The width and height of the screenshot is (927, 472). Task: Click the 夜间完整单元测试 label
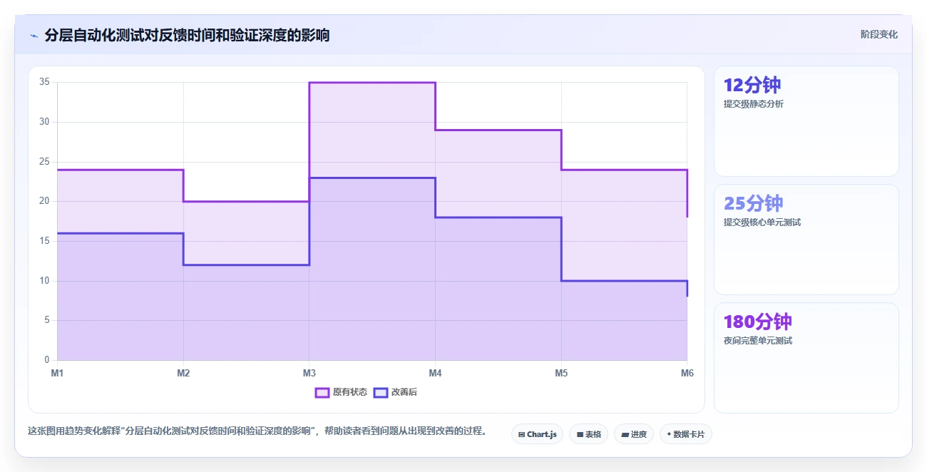(757, 341)
